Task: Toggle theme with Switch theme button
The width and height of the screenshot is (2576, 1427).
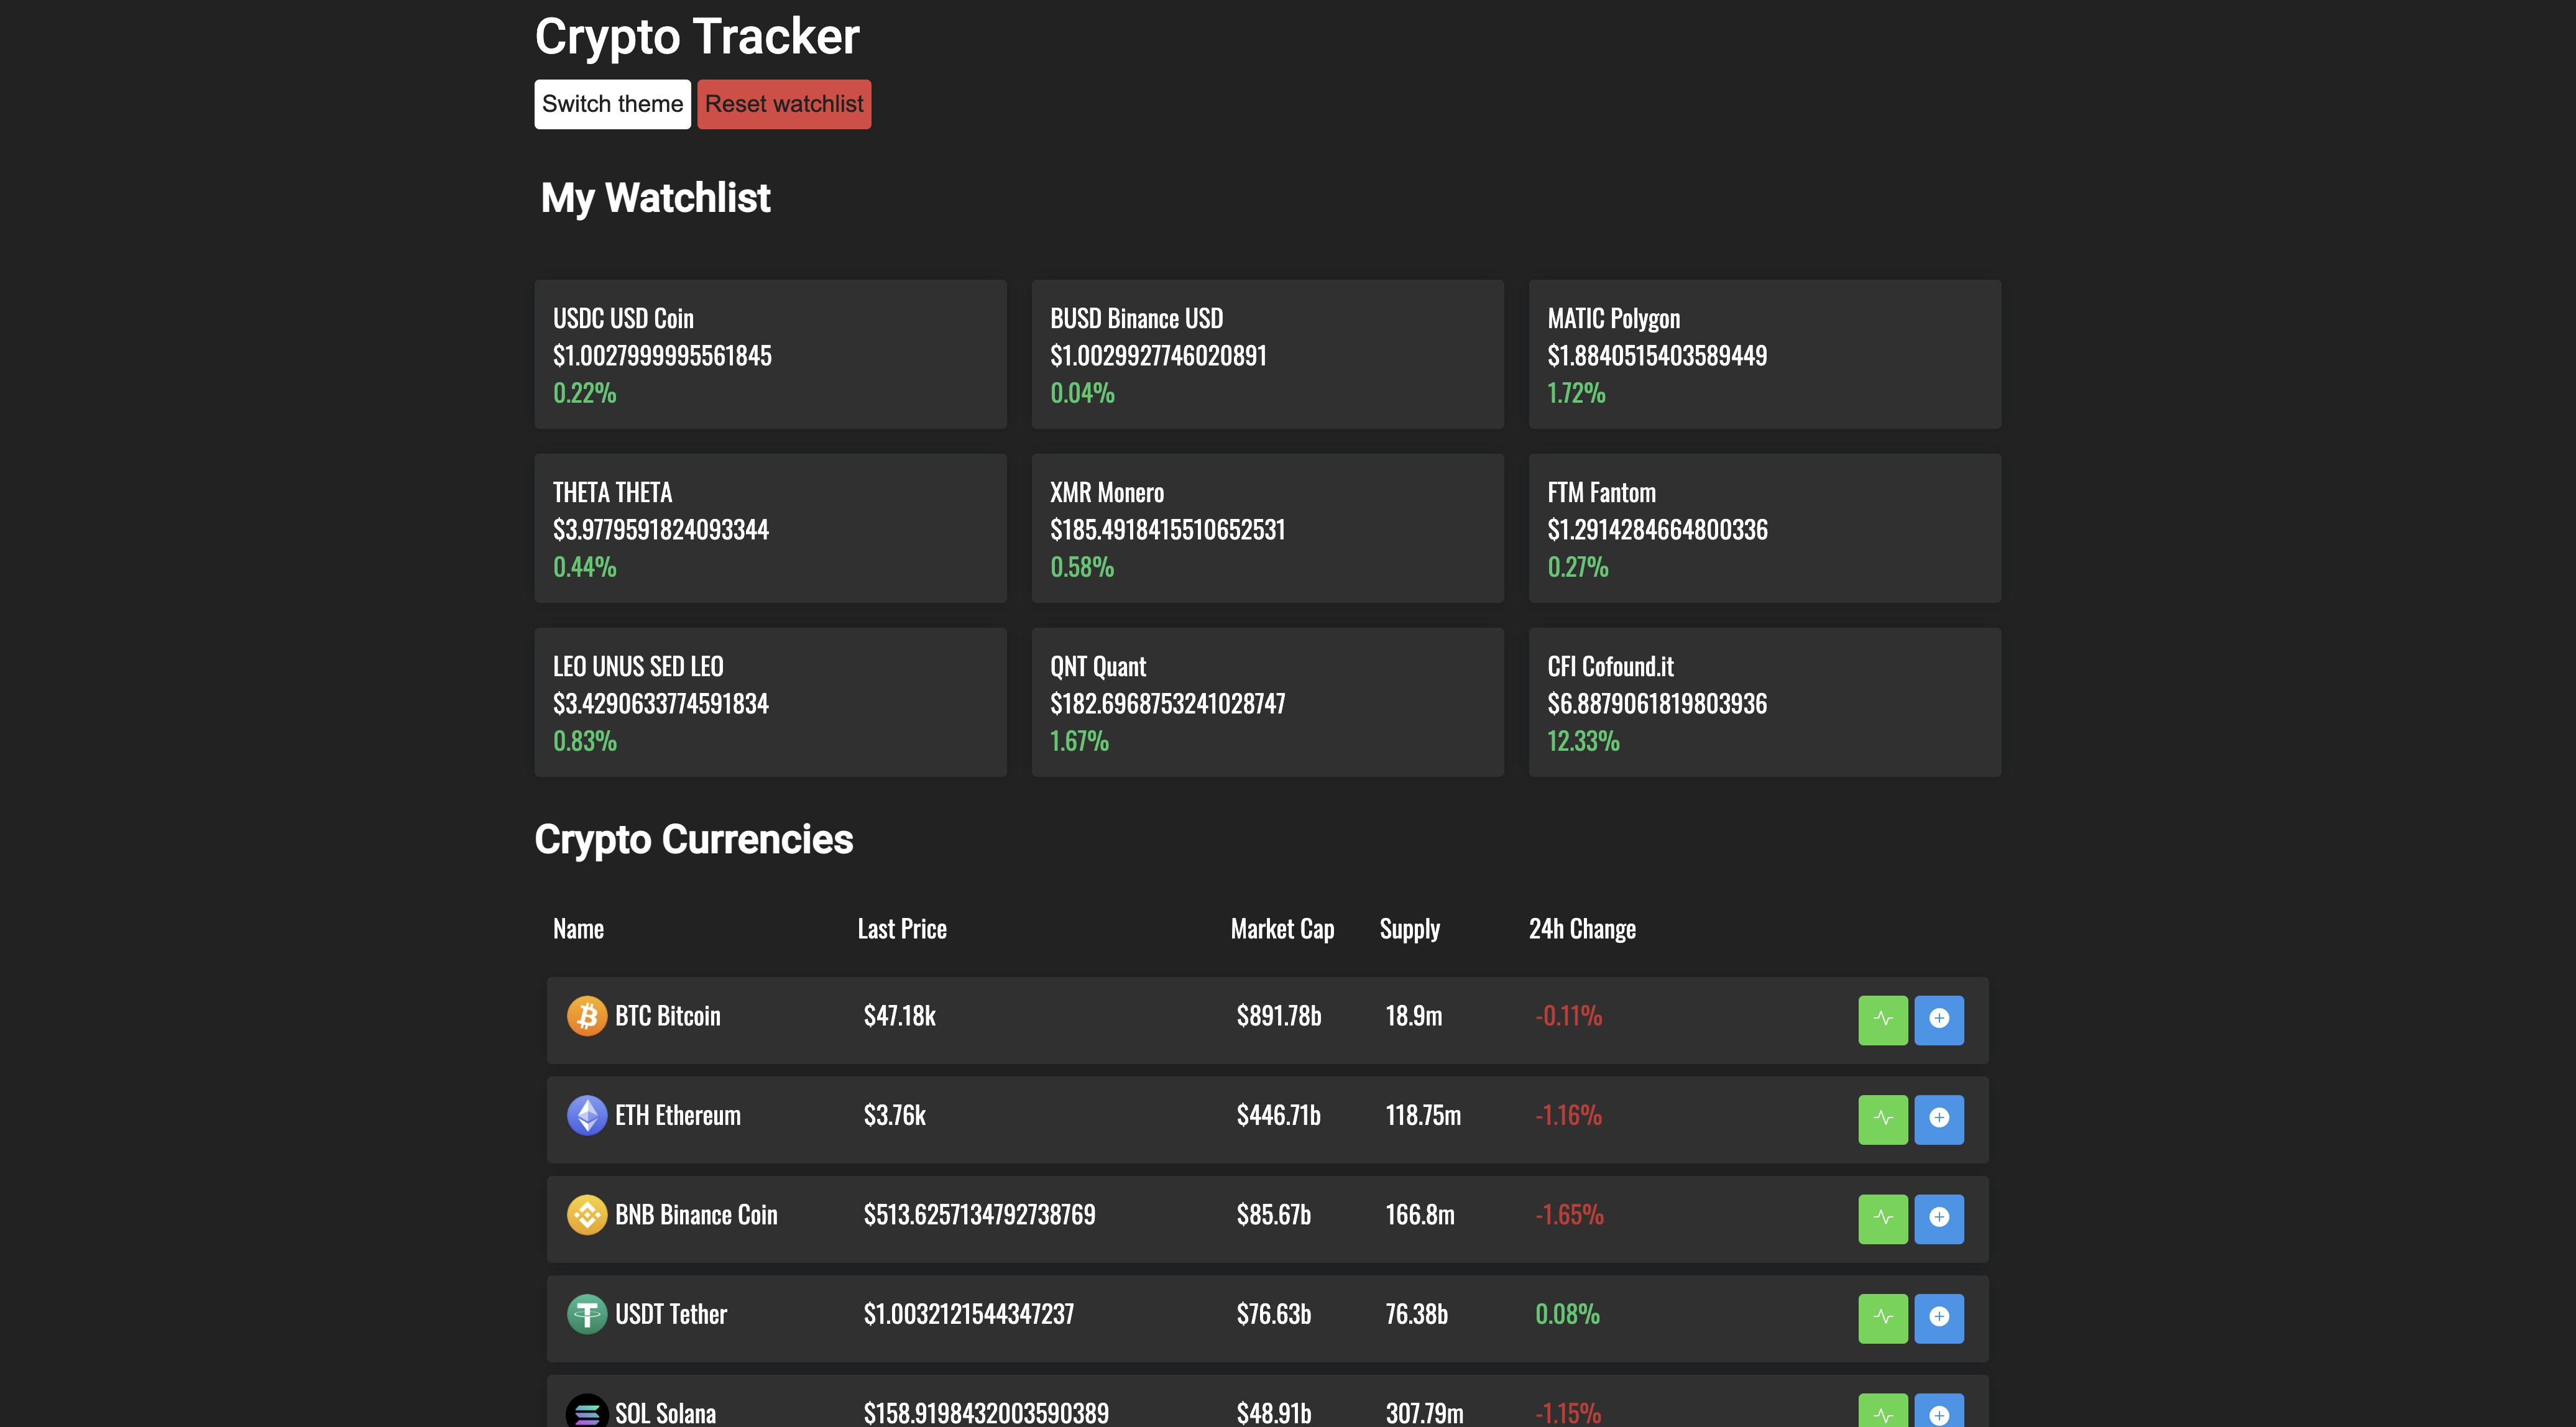Action: pyautogui.click(x=612, y=104)
